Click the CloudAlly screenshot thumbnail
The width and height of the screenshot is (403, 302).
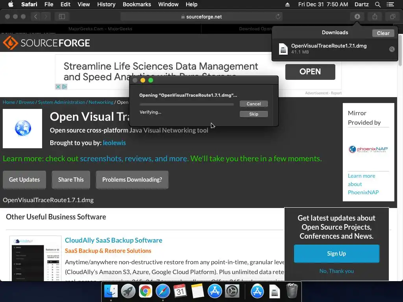tap(35, 258)
